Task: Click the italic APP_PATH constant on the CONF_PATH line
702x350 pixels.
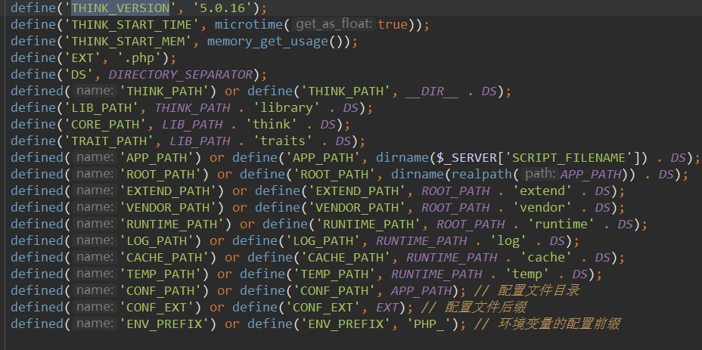Action: [421, 291]
